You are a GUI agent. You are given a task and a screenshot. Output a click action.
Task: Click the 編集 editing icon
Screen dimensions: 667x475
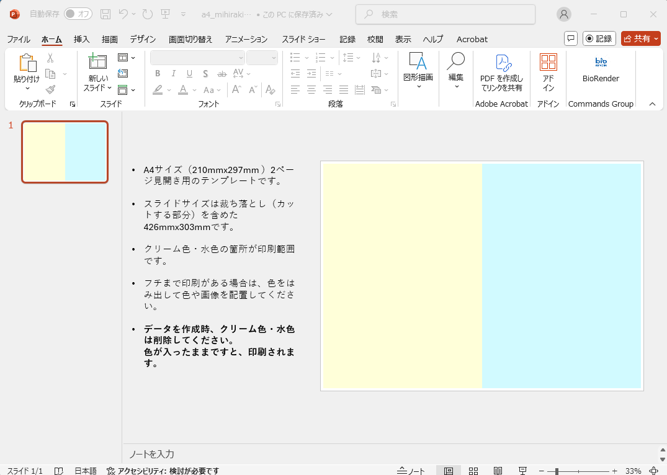[455, 68]
